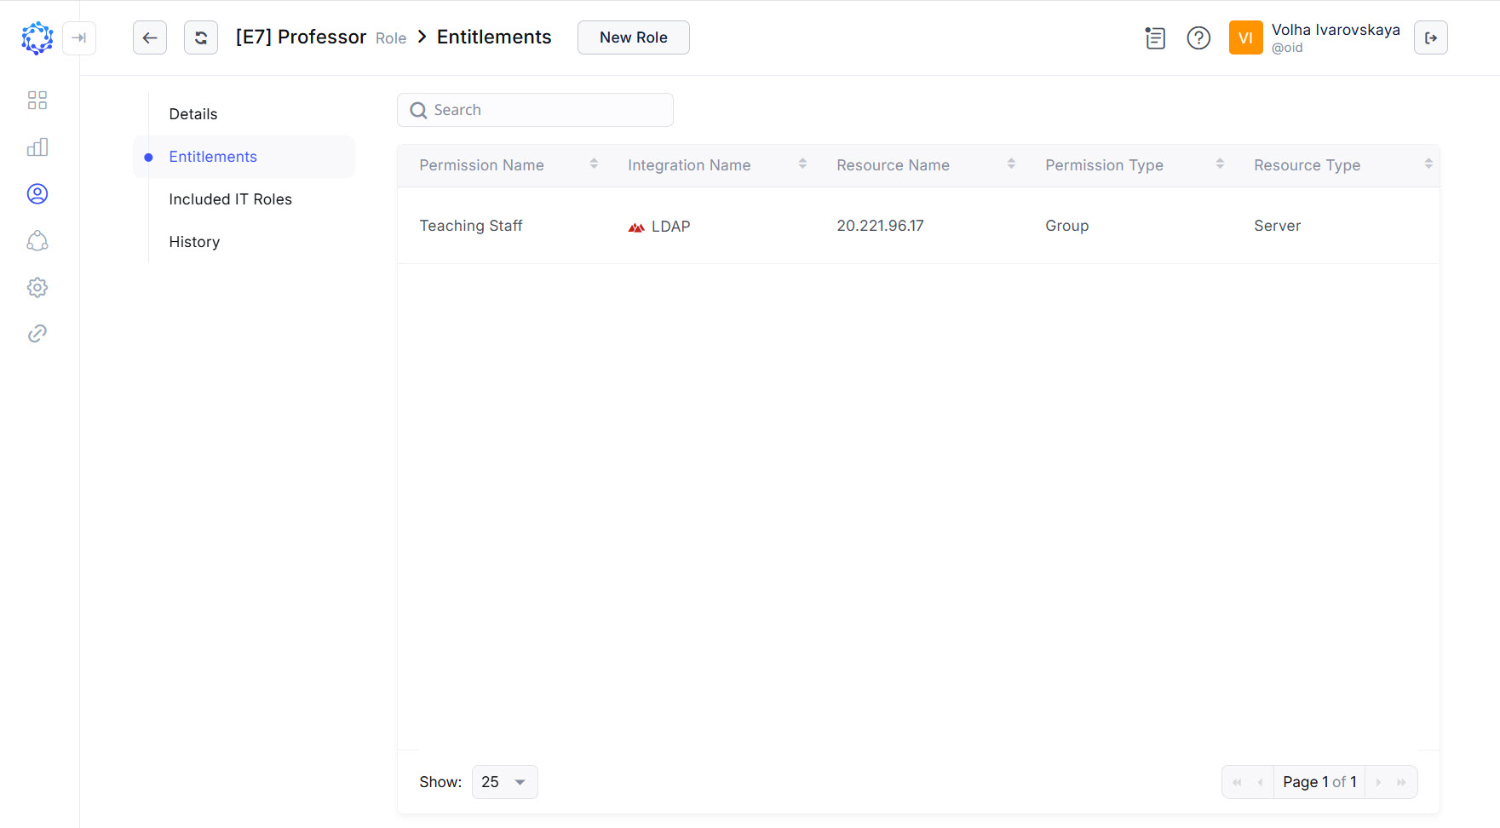The width and height of the screenshot is (1500, 828).
Task: Go back using the left arrow button
Action: (x=150, y=37)
